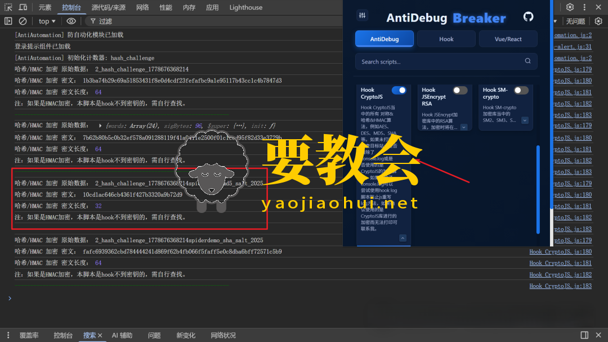The height and width of the screenshot is (342, 608).
Task: Open AntiDebug Breaker settings sliders icon
Action: pos(362,16)
